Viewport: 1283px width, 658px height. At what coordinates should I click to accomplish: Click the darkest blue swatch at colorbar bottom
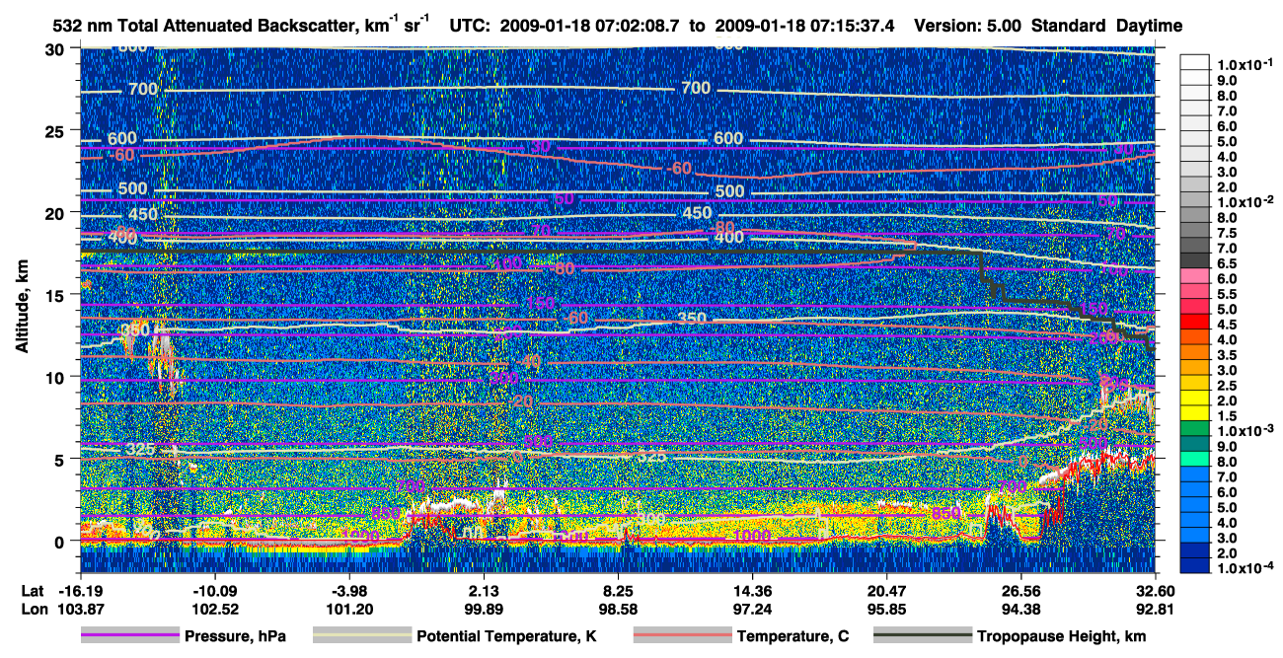click(1196, 565)
